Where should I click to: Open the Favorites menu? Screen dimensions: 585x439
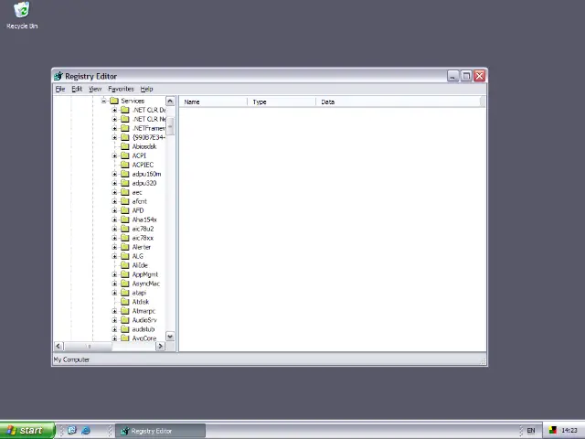[x=121, y=89]
